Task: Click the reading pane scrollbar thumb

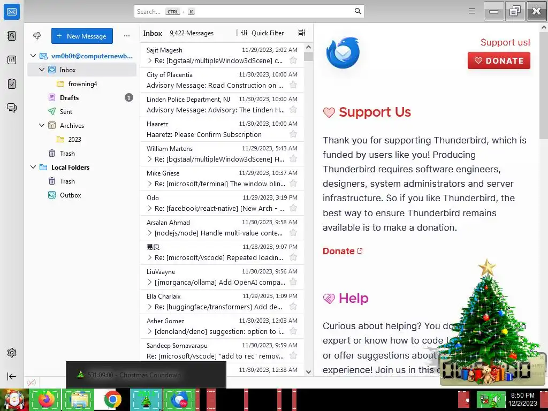Action: click(544, 86)
